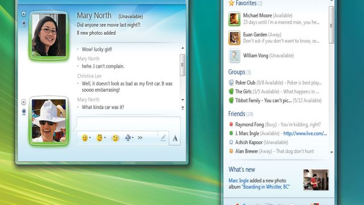Click Euan Garden's display picture
This screenshot has width=364, height=205.
(234, 38)
